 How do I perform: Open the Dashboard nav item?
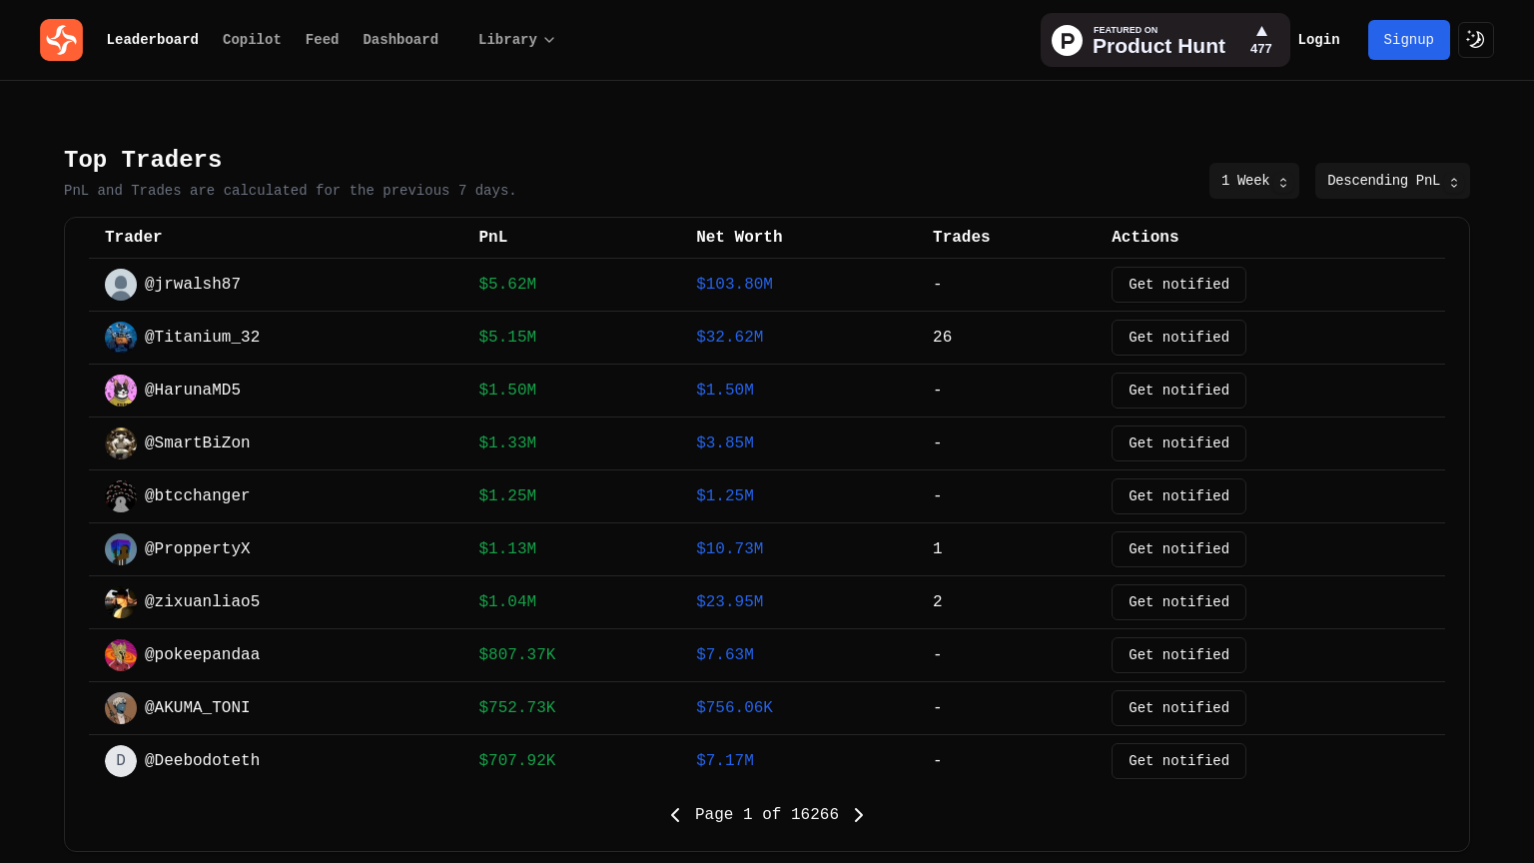[400, 40]
